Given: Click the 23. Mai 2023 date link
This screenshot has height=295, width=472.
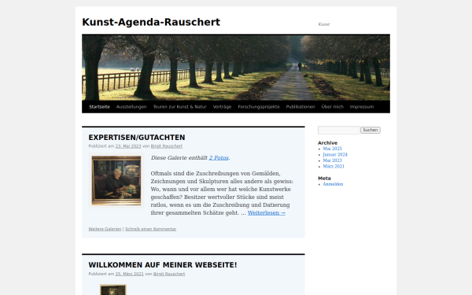Looking at the screenshot, I should (x=128, y=146).
